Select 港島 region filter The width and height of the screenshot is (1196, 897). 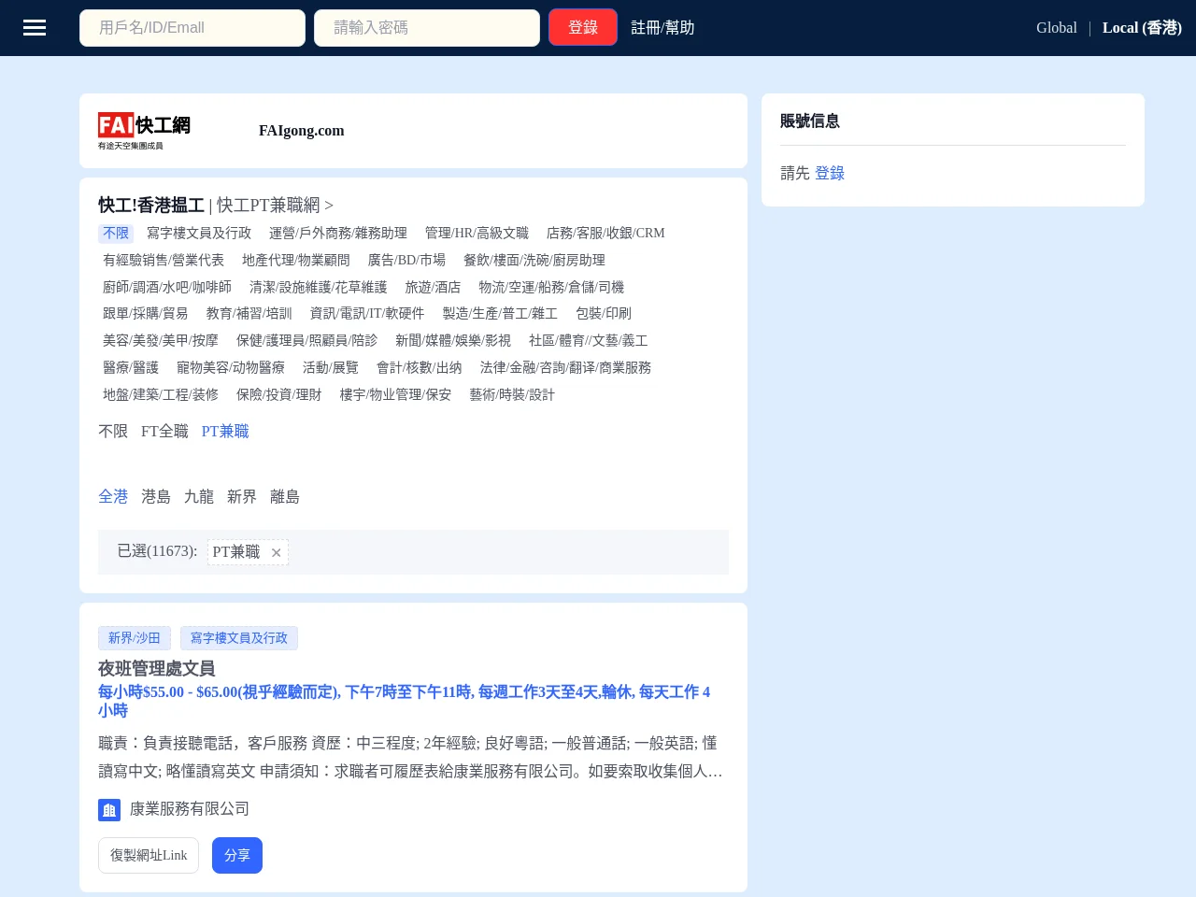(156, 497)
